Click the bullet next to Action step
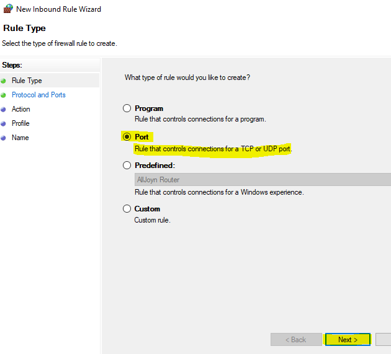The height and width of the screenshot is (354, 391). point(4,109)
